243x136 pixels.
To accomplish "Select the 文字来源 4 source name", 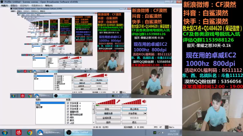I will tap(75, 103).
